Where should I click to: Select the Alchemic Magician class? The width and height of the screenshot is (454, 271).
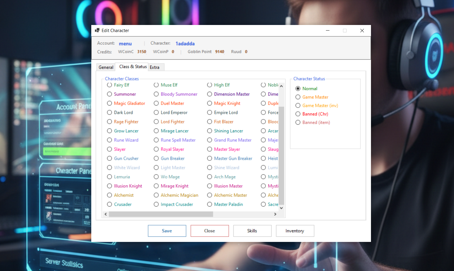coord(156,195)
